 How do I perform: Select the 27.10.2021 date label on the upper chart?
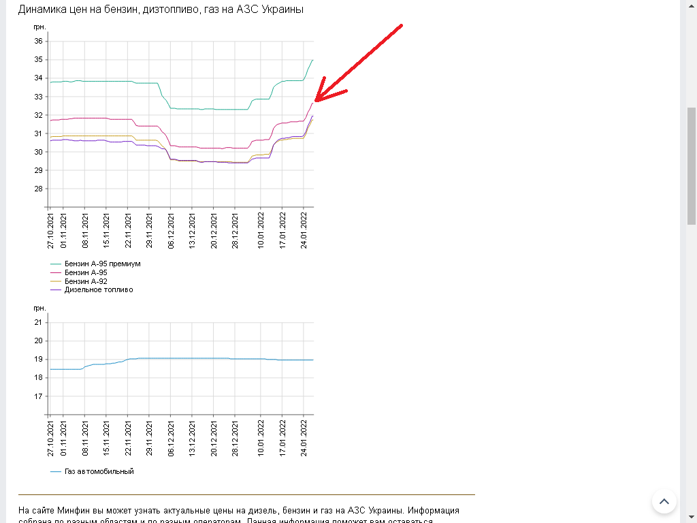(50, 232)
